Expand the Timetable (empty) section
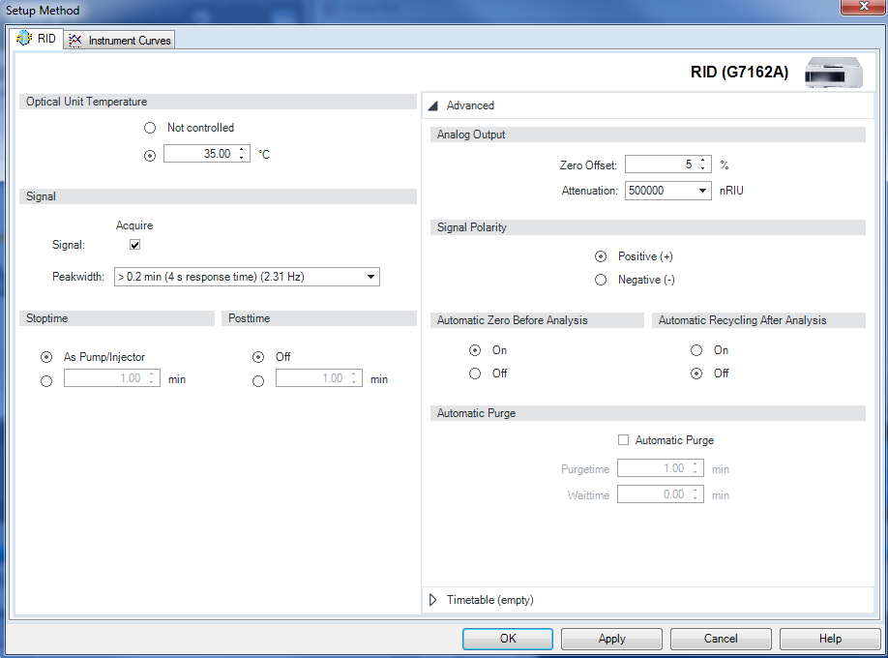Screen dimensions: 888x658 click(x=432, y=599)
